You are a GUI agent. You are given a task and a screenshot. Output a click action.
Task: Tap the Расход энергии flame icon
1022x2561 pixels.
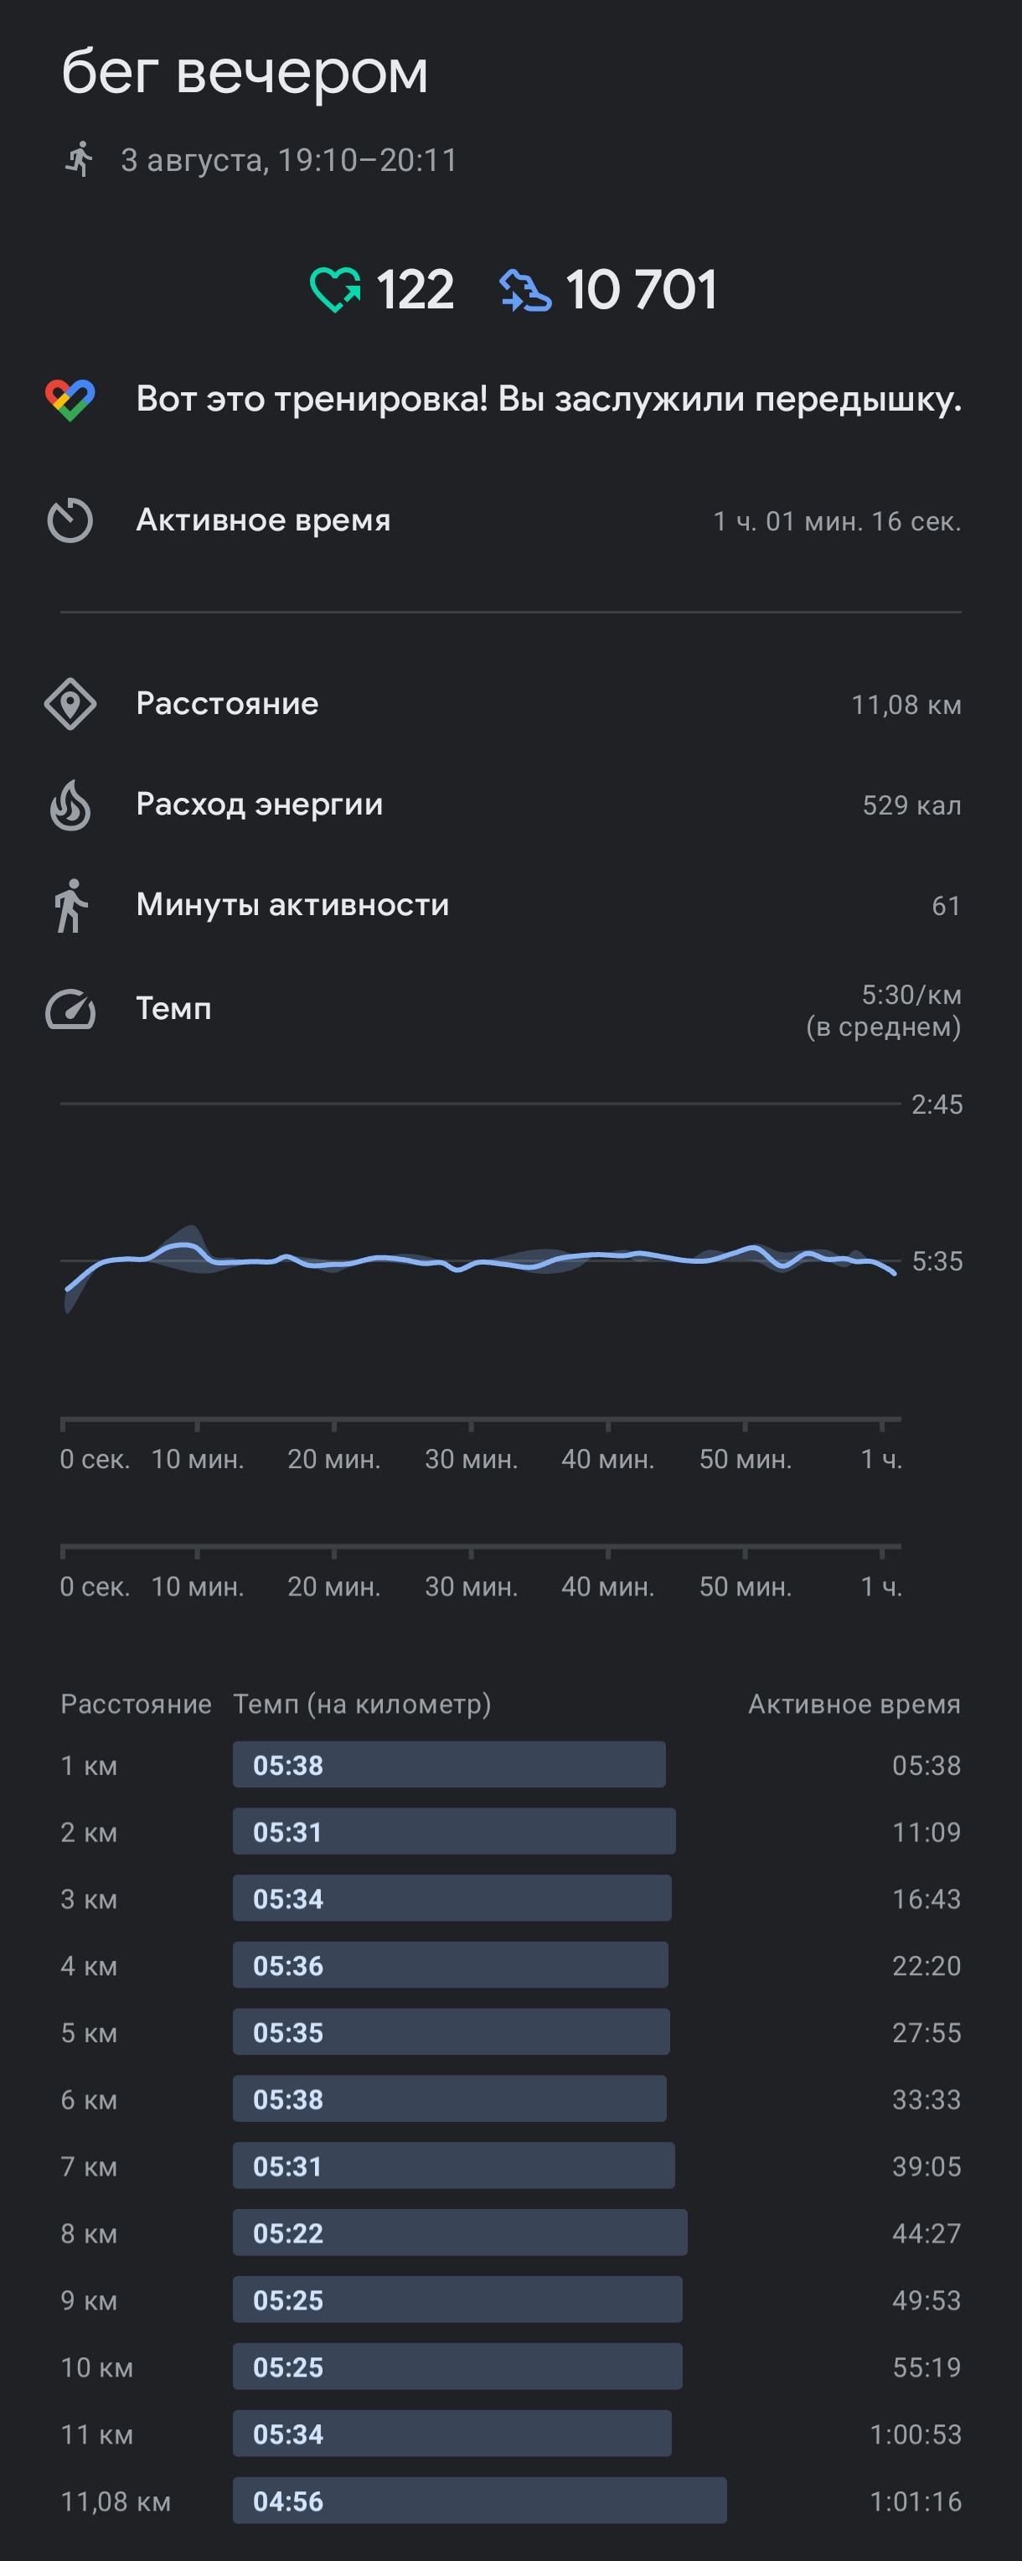coord(70,805)
